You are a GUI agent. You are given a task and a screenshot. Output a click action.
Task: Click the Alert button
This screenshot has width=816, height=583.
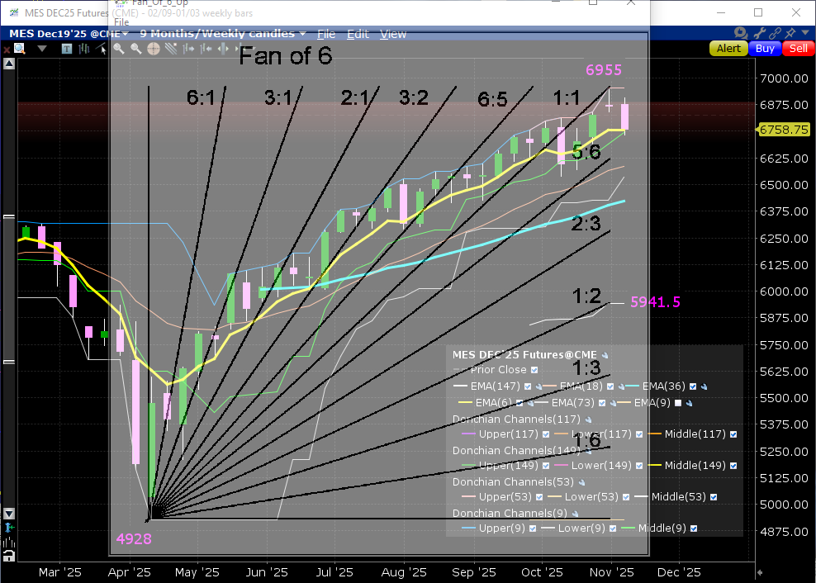pyautogui.click(x=728, y=48)
